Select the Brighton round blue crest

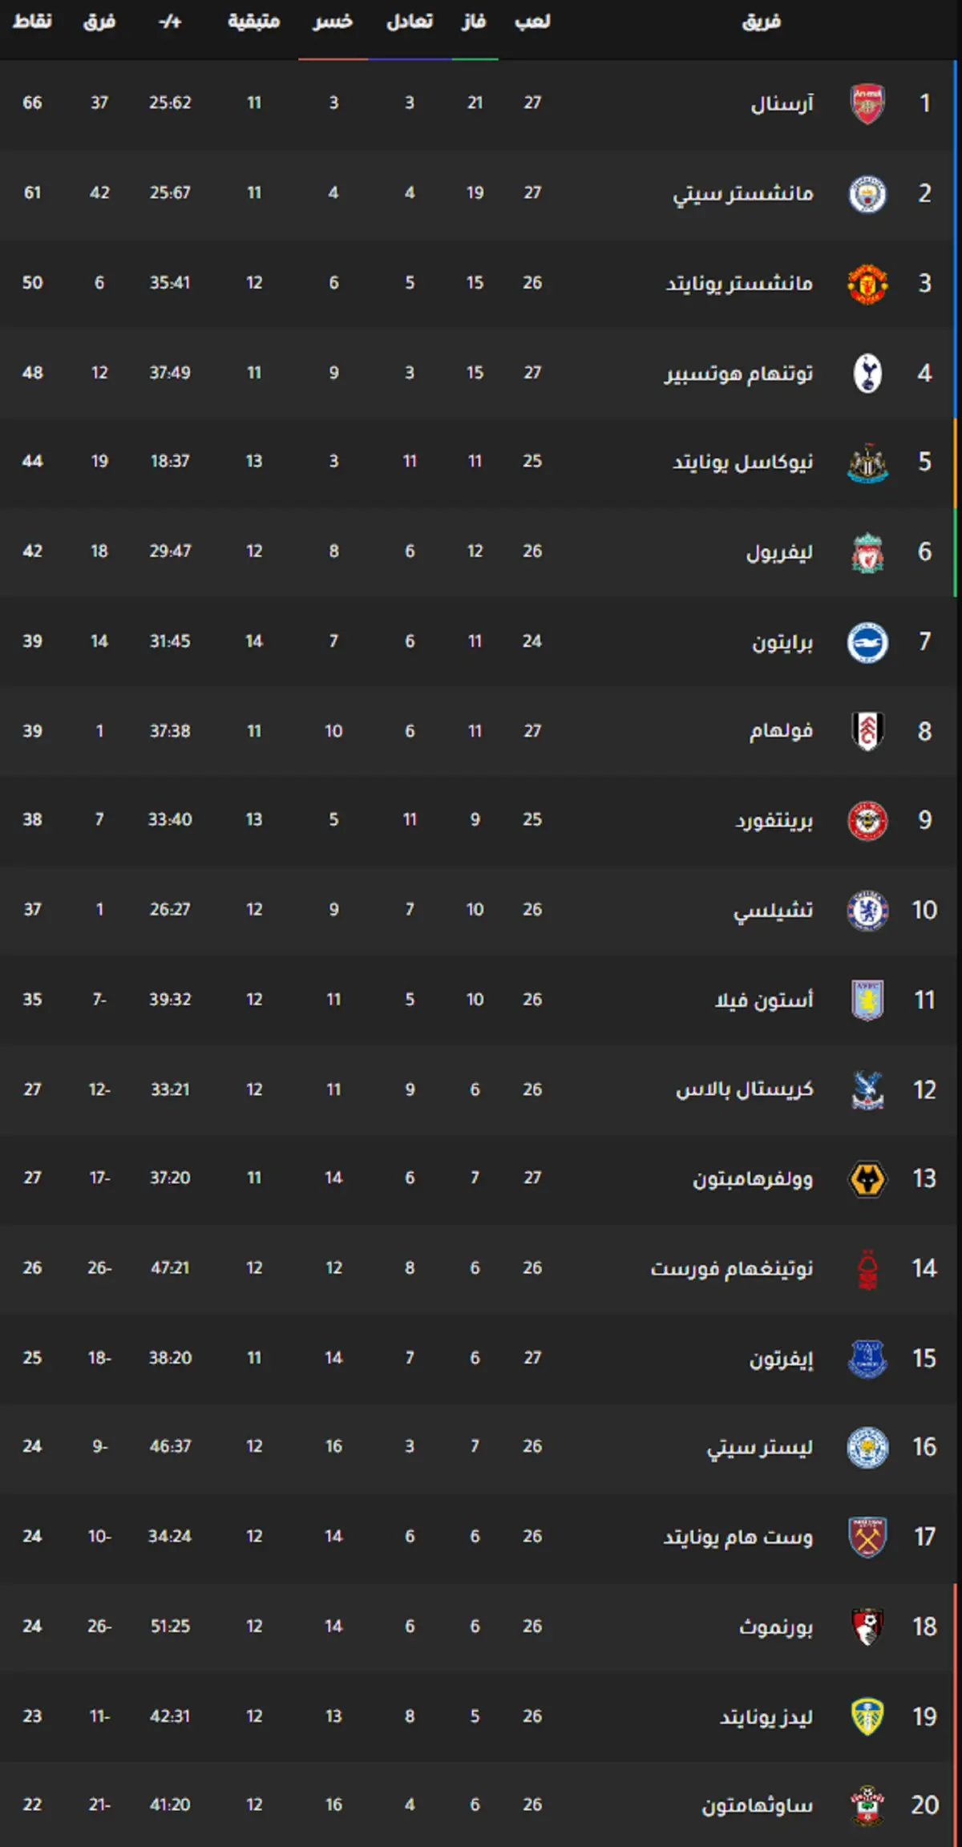click(867, 642)
